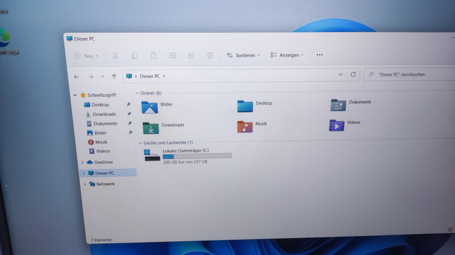
Task: Select the Videos folder in Ordner section
Action: (x=337, y=126)
